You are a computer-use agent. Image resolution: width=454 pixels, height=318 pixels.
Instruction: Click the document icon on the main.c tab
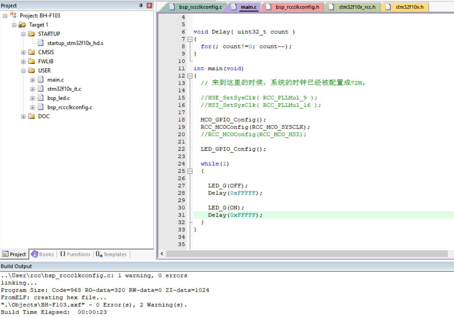tap(233, 7)
